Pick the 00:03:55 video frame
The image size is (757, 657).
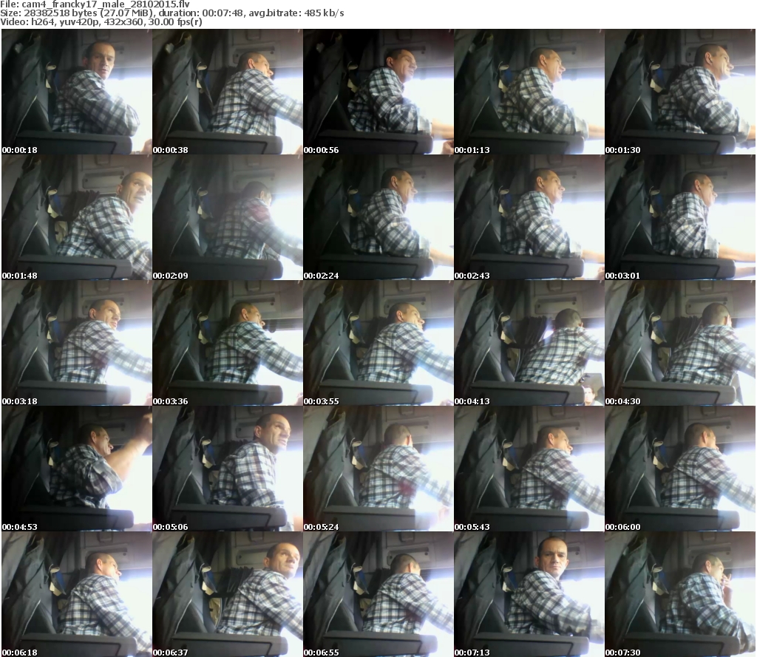click(x=378, y=343)
